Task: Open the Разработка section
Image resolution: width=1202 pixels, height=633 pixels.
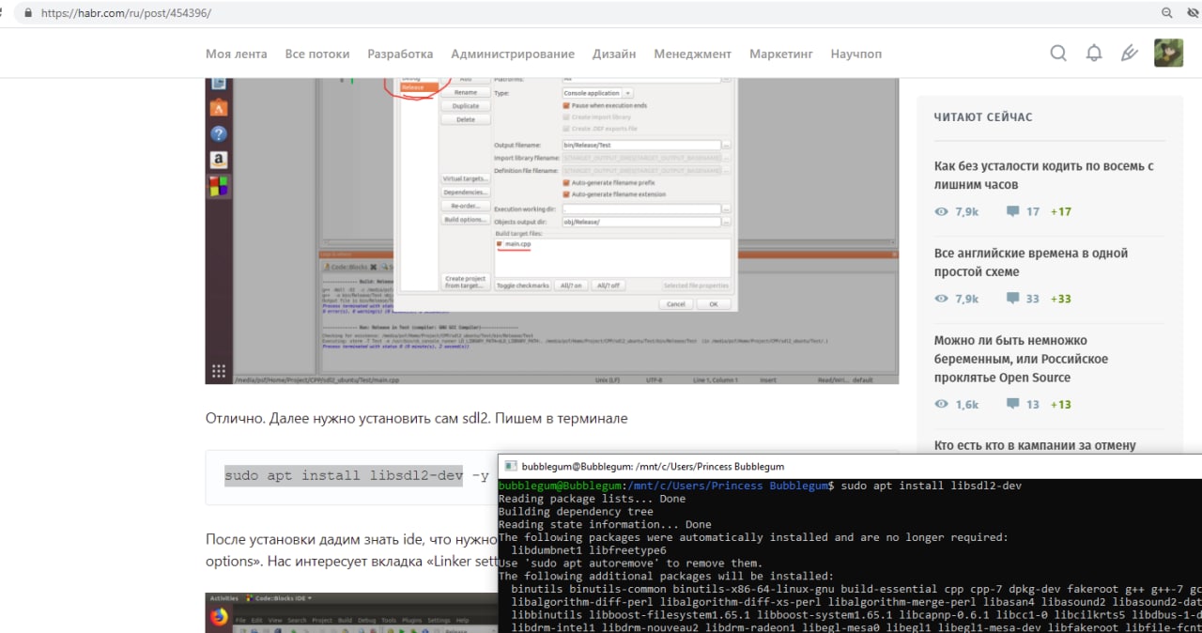Action: [x=400, y=54]
